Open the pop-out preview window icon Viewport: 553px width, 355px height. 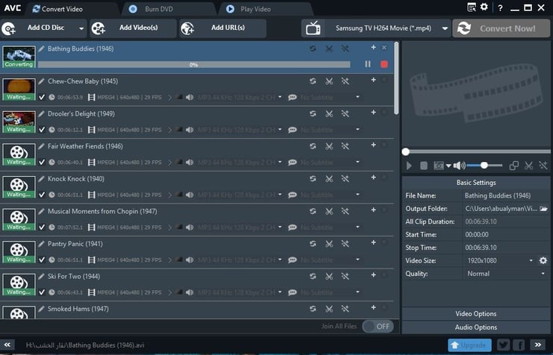coord(514,166)
